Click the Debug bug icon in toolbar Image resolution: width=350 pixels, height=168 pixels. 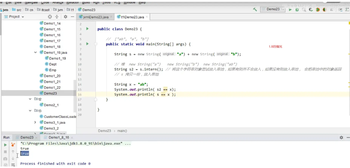point(297,10)
